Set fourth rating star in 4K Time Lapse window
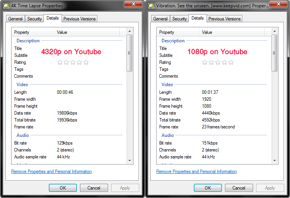Screen dimensions: 290x198 point(79,62)
